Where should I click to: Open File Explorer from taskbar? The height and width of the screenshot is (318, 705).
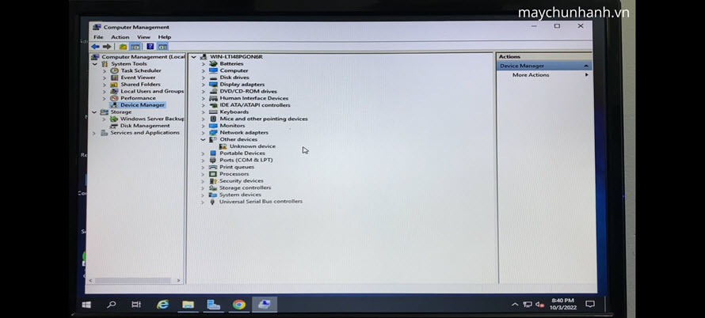[x=188, y=305]
